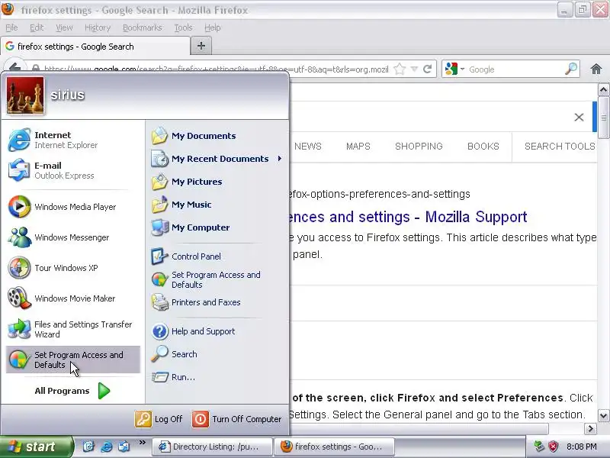Select the SHOPPING search tab on Google

coord(419,147)
